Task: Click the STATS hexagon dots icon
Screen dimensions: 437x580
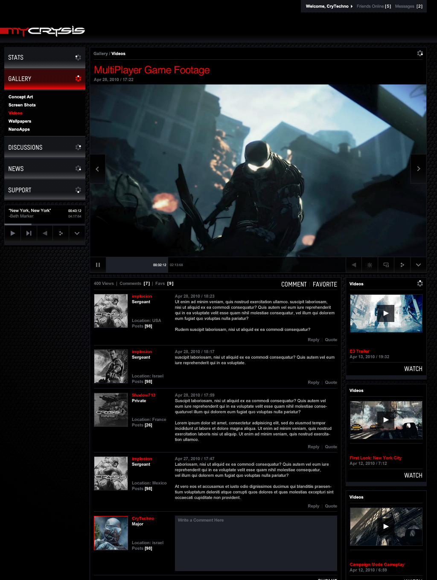Action: pos(78,57)
